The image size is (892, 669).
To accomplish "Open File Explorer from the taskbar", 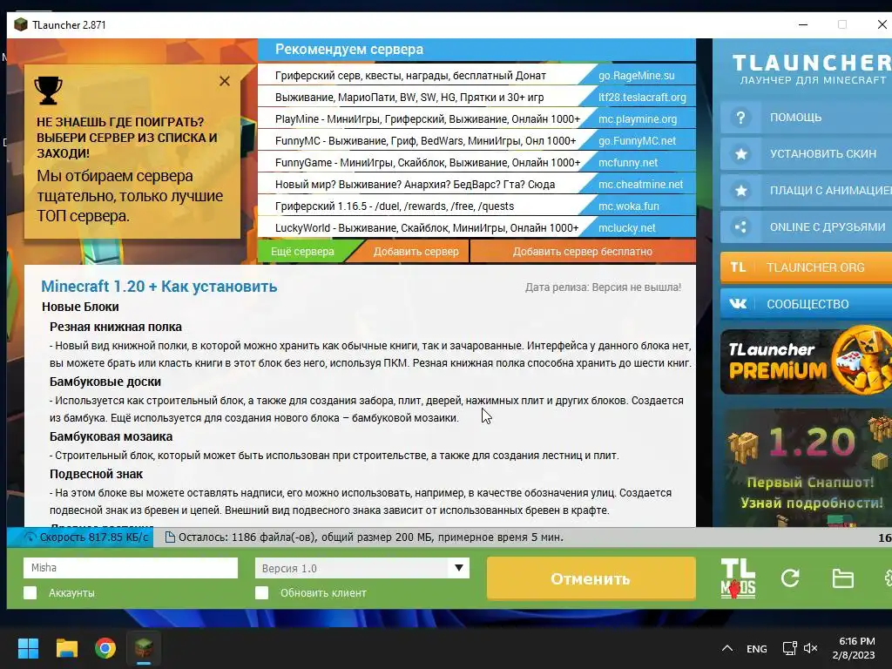I will click(x=66, y=648).
